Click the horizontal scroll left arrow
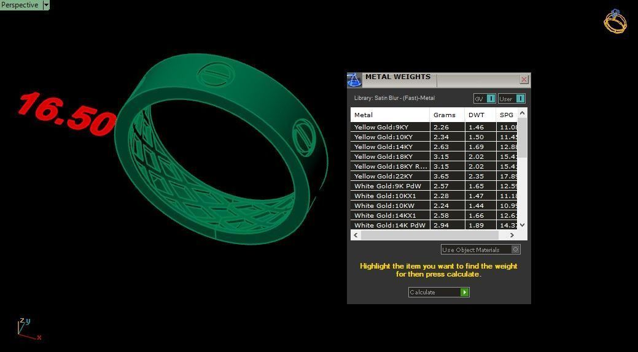 (x=356, y=235)
